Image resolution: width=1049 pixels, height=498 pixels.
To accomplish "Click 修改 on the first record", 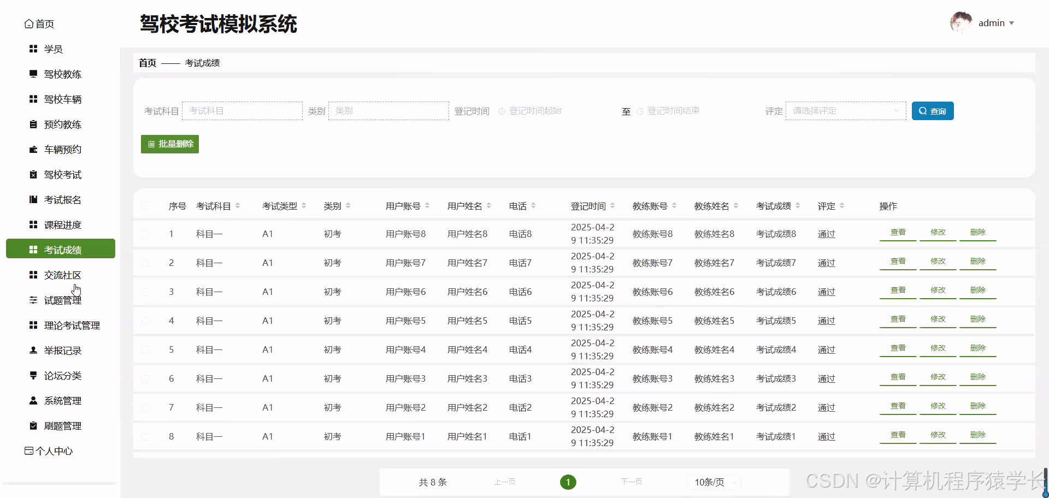I will (938, 232).
